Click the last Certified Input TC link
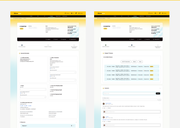180x128 pixels. pyautogui.click(x=30, y=106)
